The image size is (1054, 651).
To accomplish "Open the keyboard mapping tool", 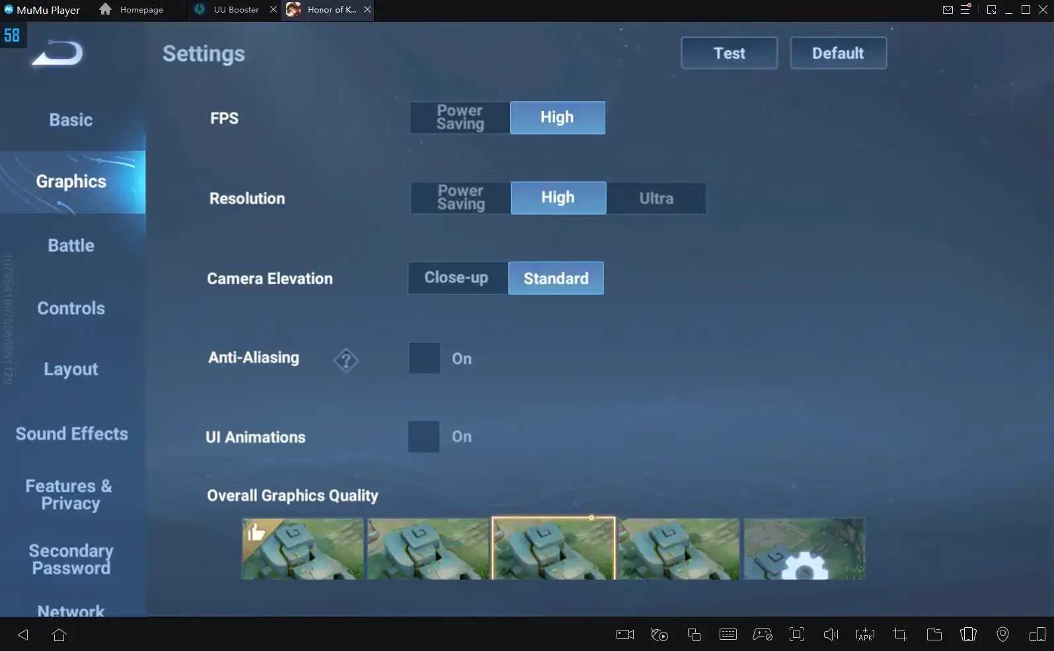I will click(x=728, y=634).
